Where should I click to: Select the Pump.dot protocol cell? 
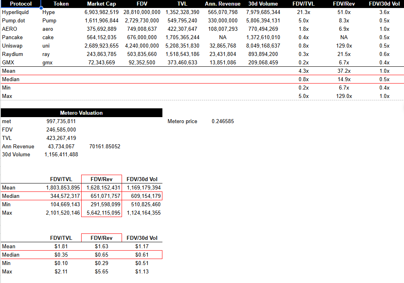pos(13,21)
